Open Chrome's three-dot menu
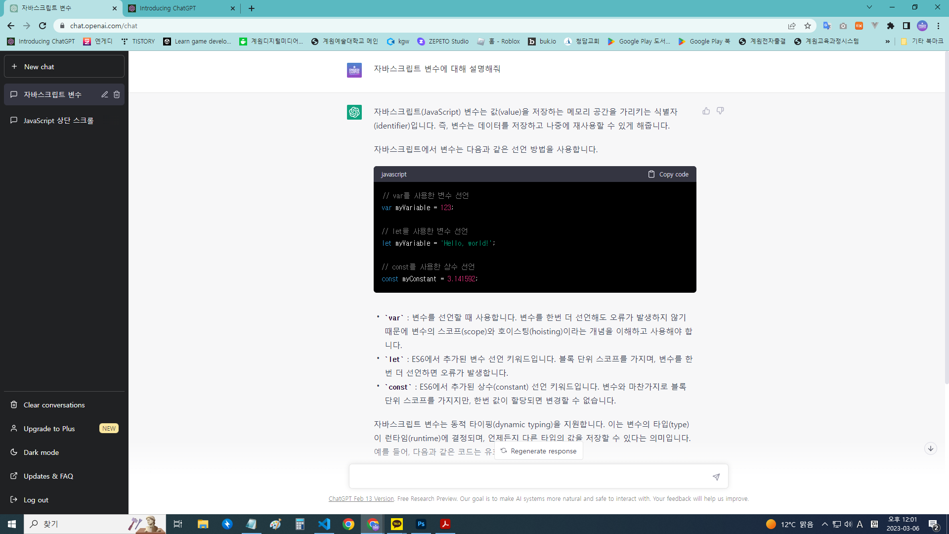The image size is (949, 534). coord(938,26)
